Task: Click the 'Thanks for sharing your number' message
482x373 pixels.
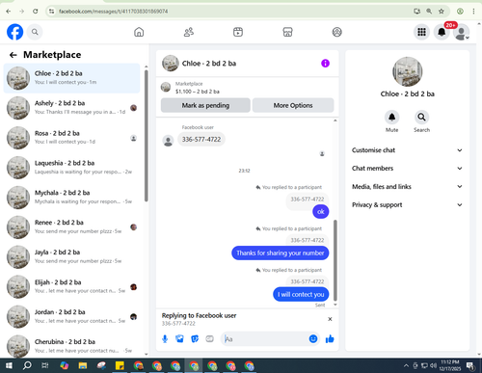Action: (x=281, y=253)
